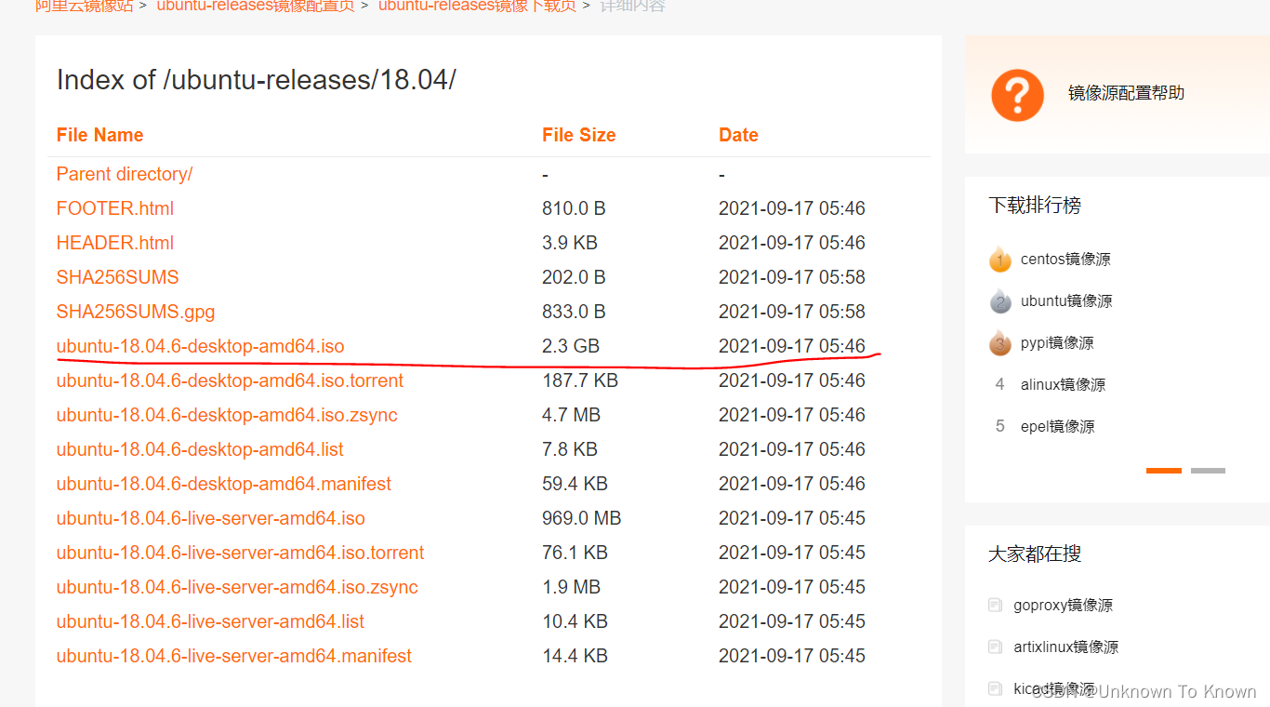The height and width of the screenshot is (707, 1270).
Task: Click the gold rank 1 medal icon
Action: click(999, 260)
